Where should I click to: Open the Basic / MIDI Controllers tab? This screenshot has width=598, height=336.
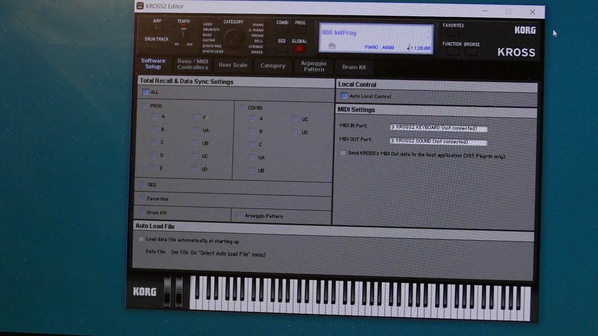[x=192, y=64]
